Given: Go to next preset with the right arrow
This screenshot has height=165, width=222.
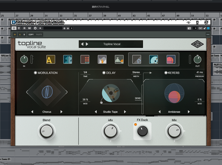Looking at the screenshot, I should pos(87,44).
